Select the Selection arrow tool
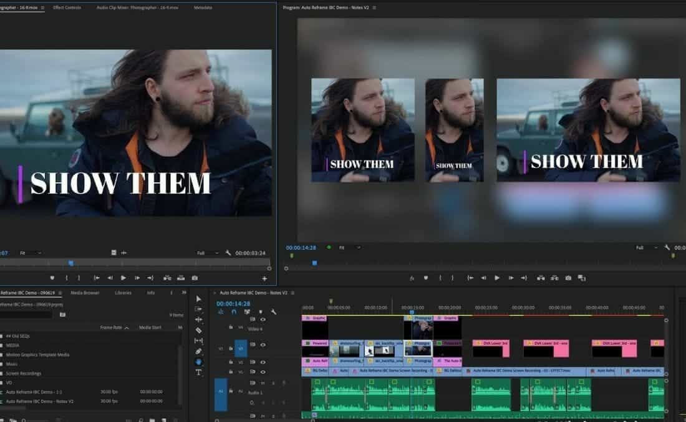The height and width of the screenshot is (422, 686). (198, 298)
